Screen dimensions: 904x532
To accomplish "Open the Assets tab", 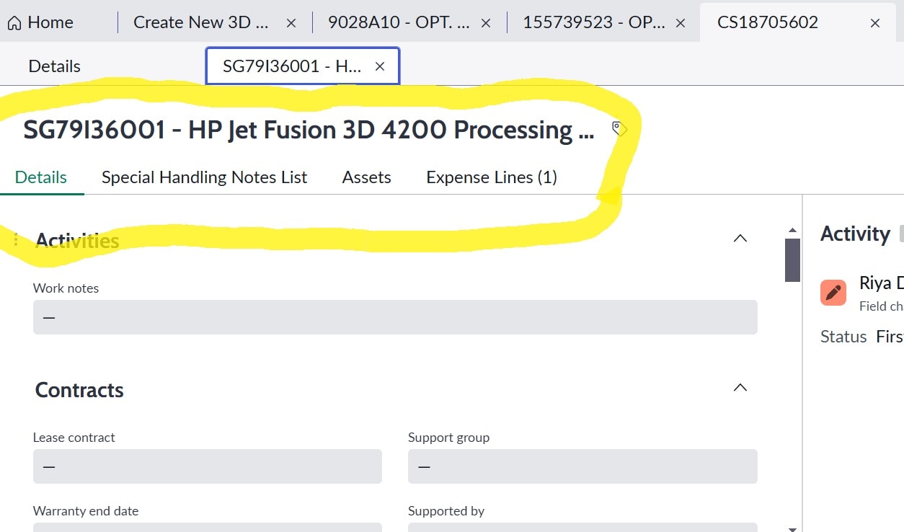I will point(367,177).
